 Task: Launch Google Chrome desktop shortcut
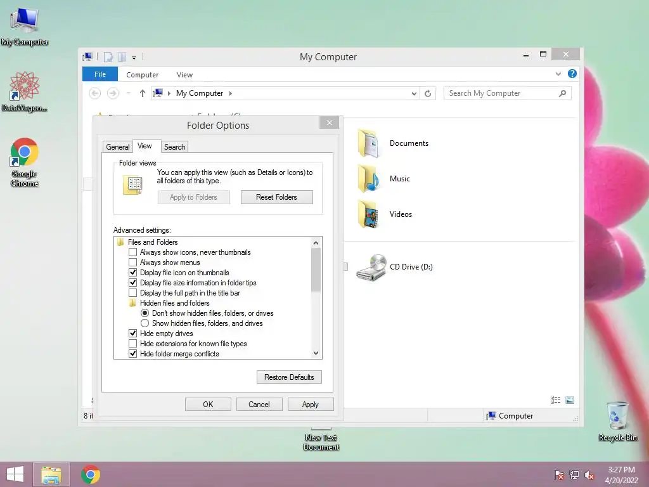[25, 162]
